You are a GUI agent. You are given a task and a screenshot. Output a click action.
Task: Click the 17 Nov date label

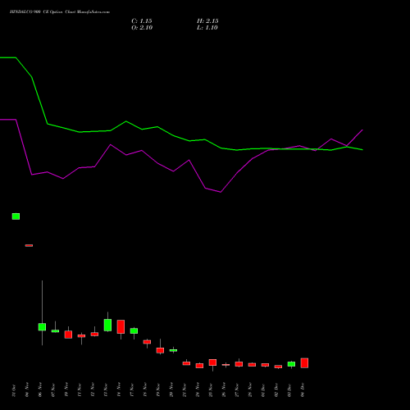point(132,390)
